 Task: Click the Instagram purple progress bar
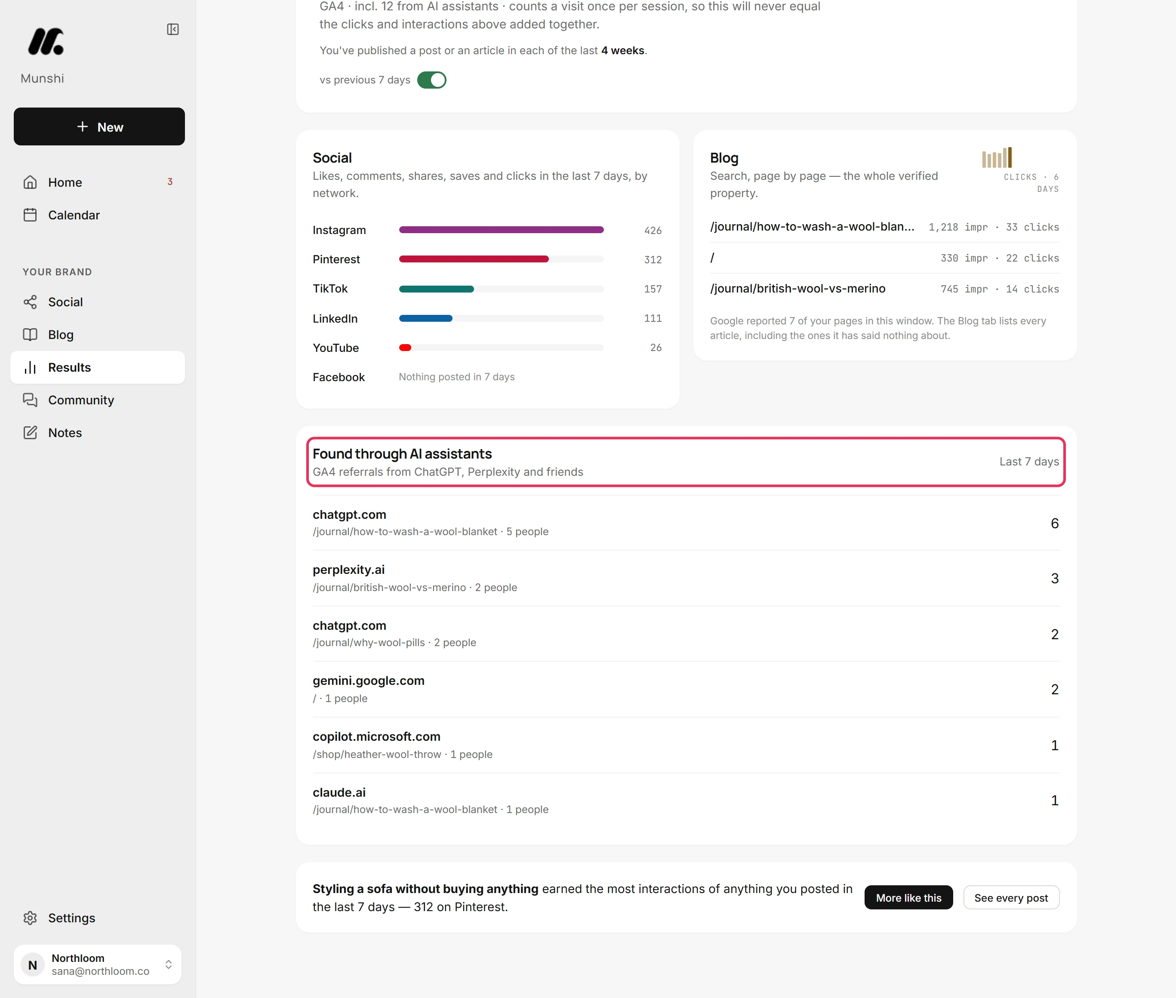[x=501, y=230]
